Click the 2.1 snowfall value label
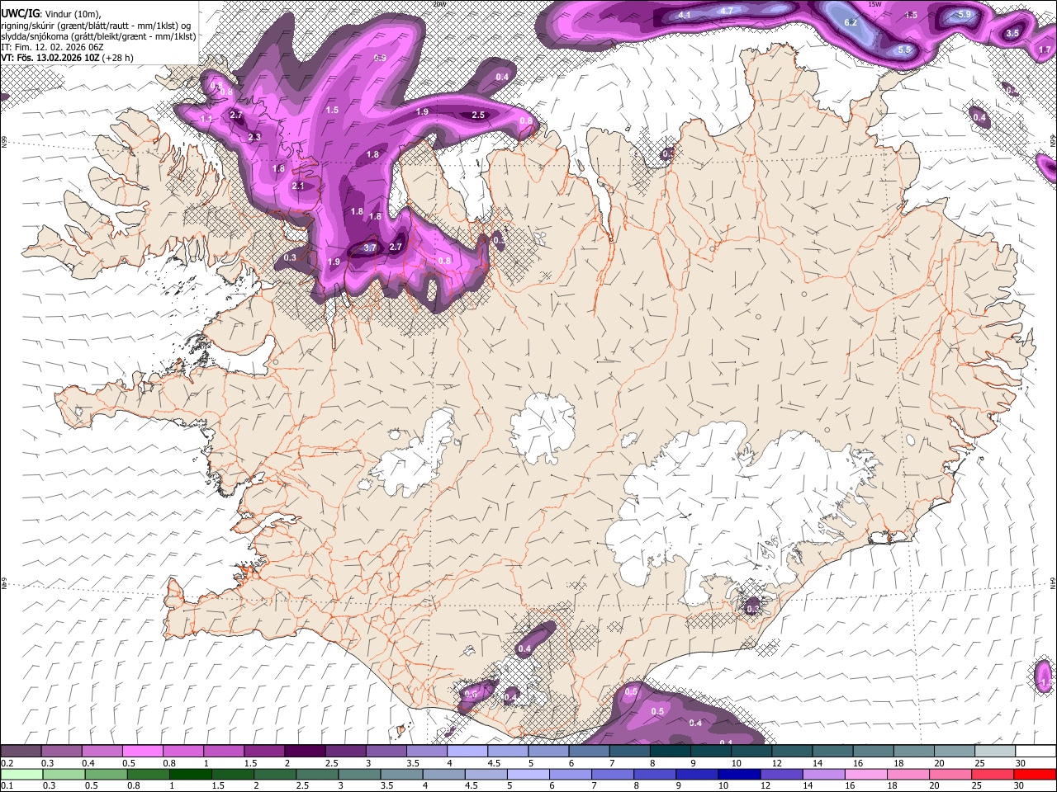1057x792 pixels. point(298,186)
